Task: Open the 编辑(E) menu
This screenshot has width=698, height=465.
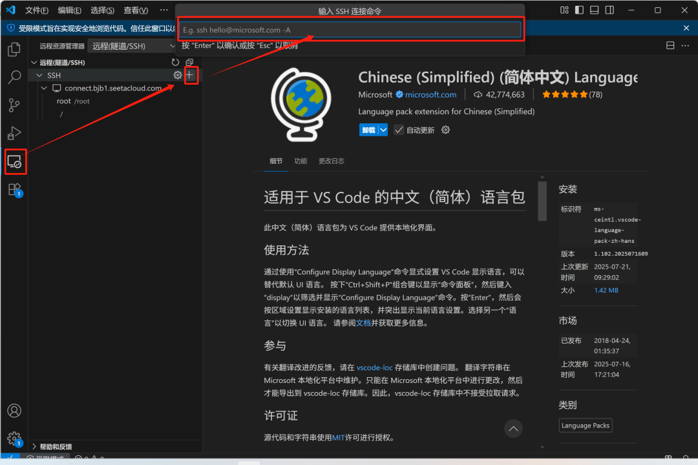Action: coord(69,10)
